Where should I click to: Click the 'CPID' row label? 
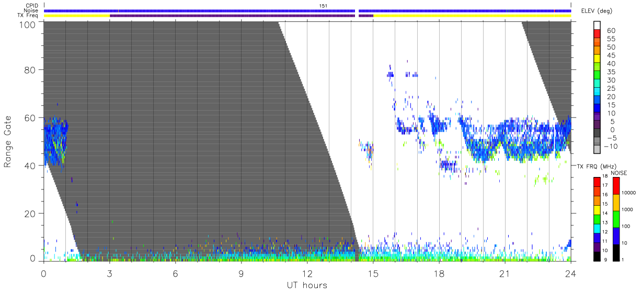[31, 5]
